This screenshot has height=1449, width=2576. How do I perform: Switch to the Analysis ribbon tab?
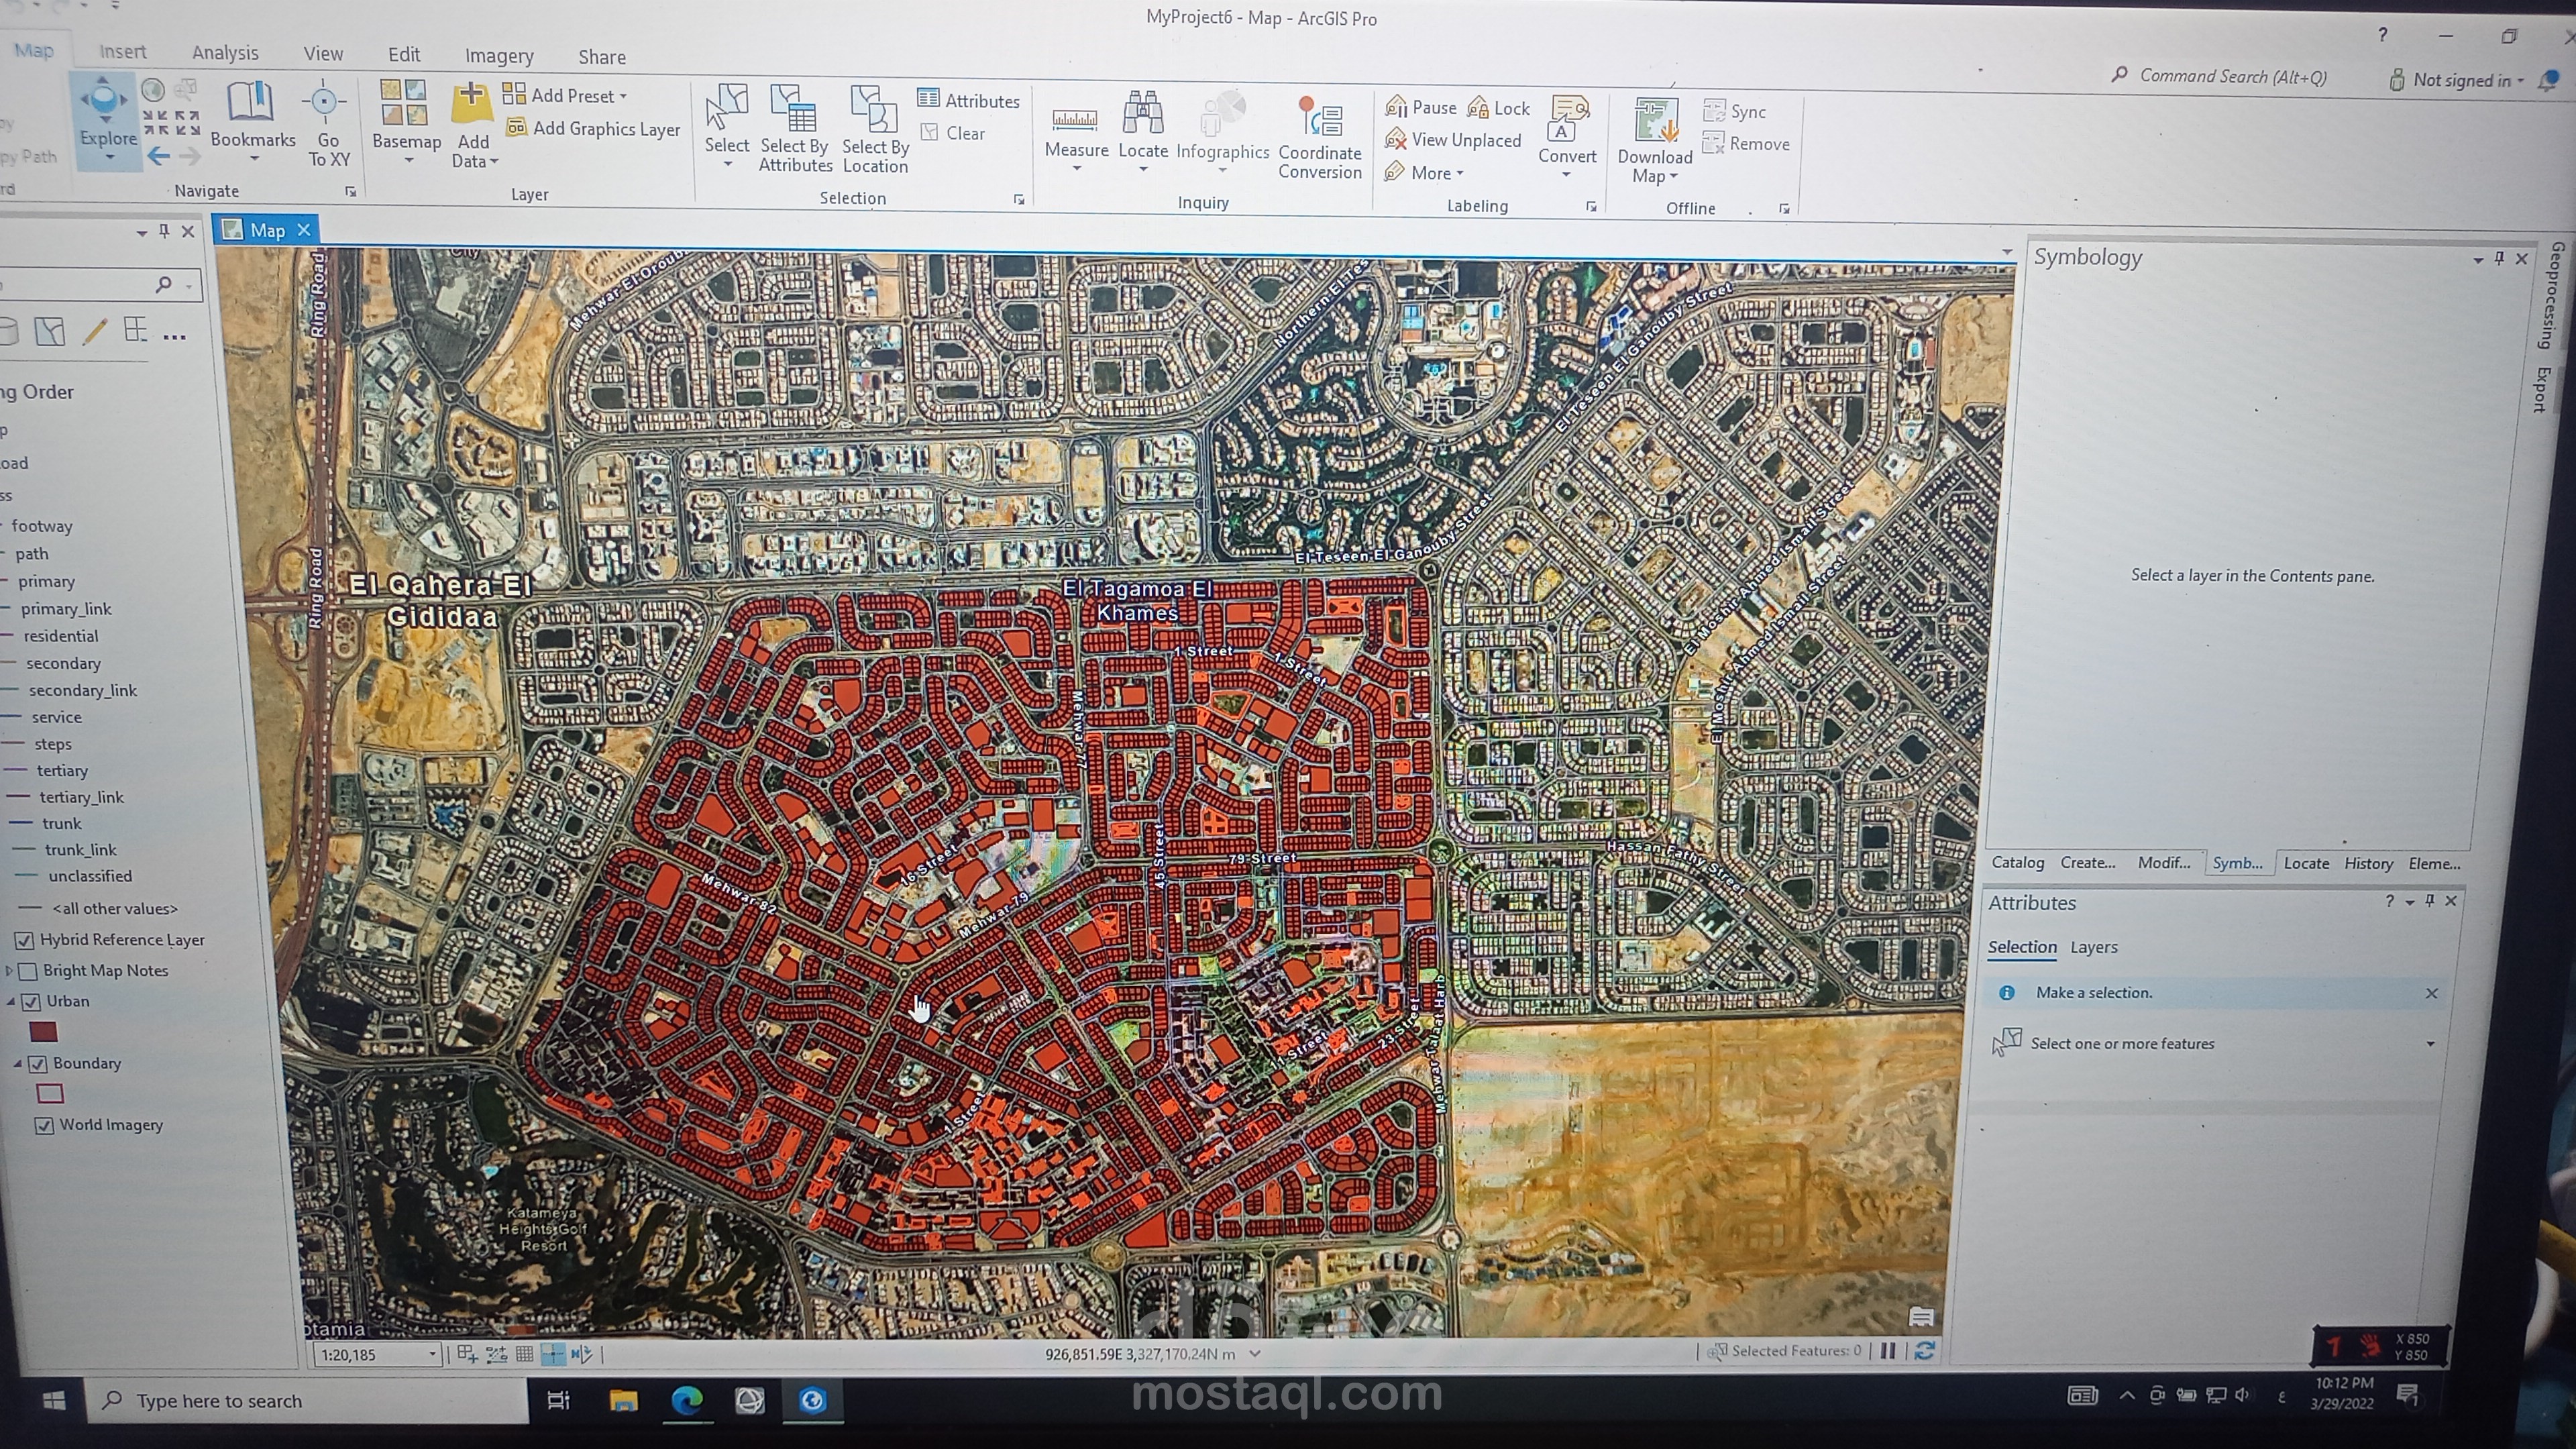click(x=225, y=53)
